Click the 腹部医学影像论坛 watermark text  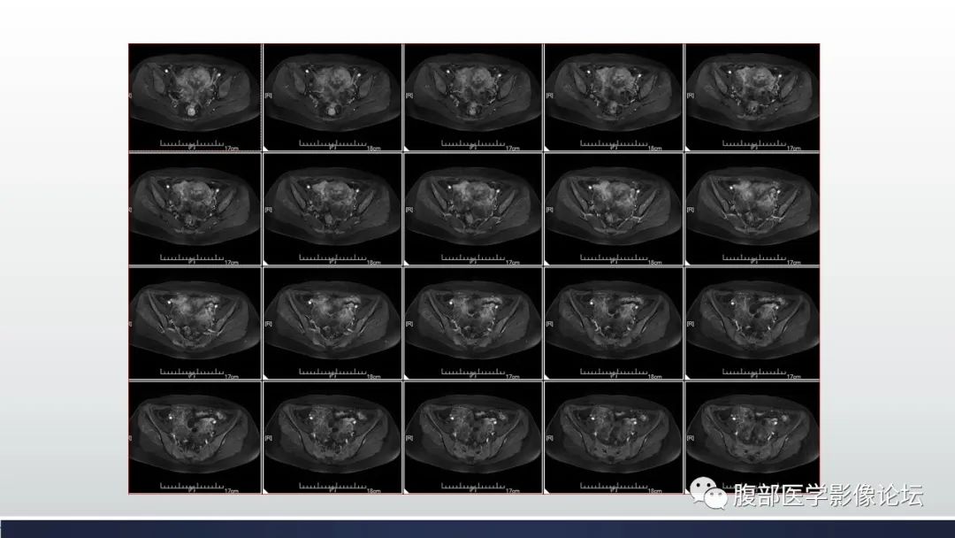[828, 496]
